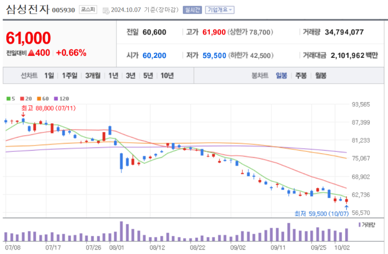
Task: Click the 93,565 price axis label
Action: pos(361,104)
